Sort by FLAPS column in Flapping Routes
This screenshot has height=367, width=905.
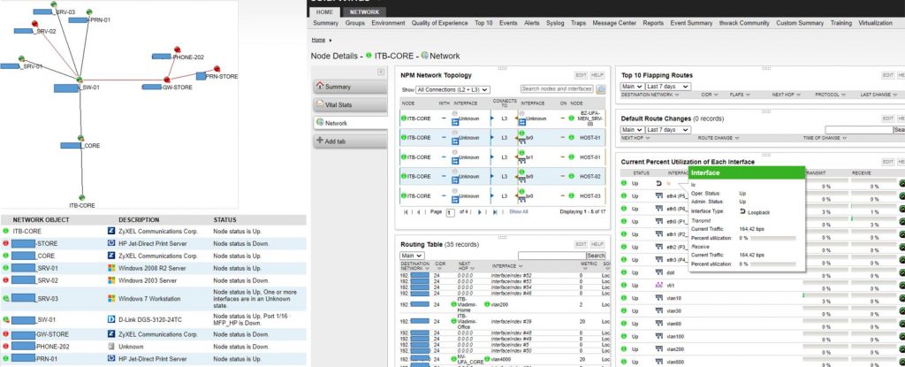(738, 95)
